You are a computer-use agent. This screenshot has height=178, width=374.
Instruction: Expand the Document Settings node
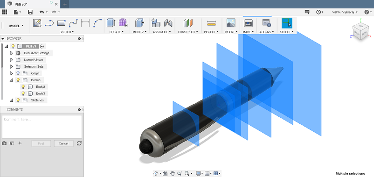point(11,53)
